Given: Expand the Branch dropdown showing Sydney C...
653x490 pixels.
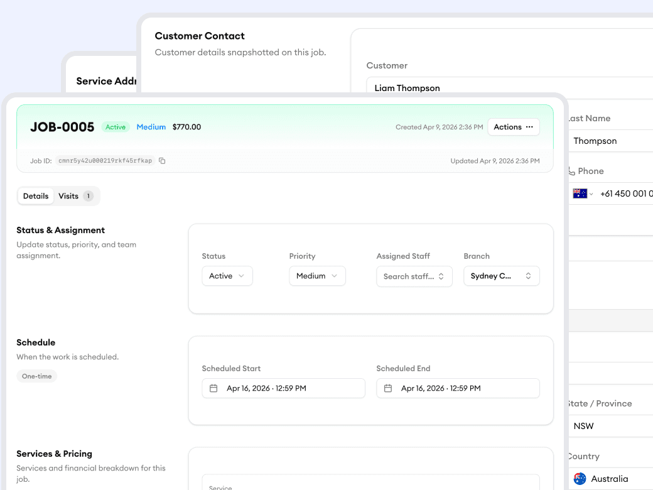Looking at the screenshot, I should click(x=501, y=275).
